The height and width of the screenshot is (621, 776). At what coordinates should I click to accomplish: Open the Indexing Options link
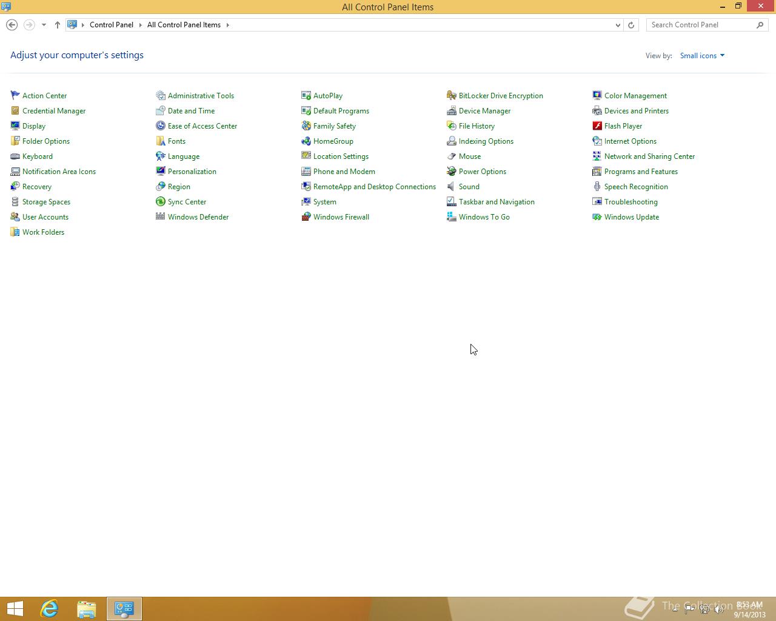[x=486, y=141]
